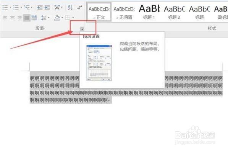Apply paragraph shading with paint bucket
Image resolution: width=228 pixels, height=150 pixels.
coord(57,18)
